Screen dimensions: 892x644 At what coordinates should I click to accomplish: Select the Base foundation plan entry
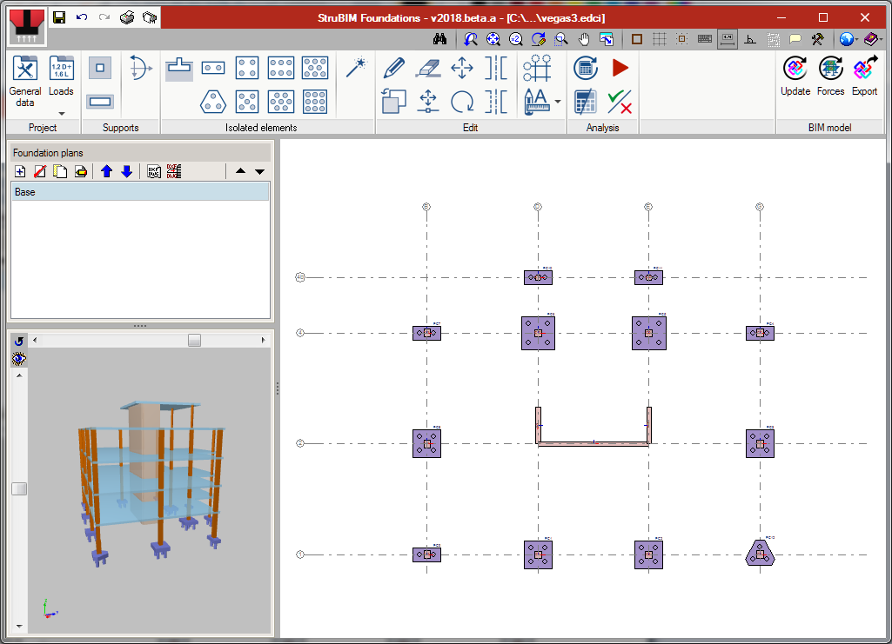pos(139,191)
